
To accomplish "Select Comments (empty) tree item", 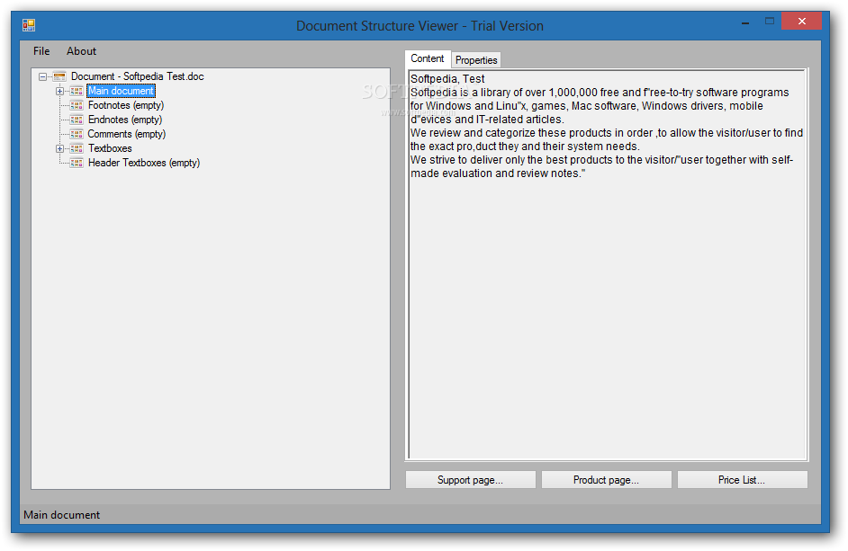I will 127,134.
